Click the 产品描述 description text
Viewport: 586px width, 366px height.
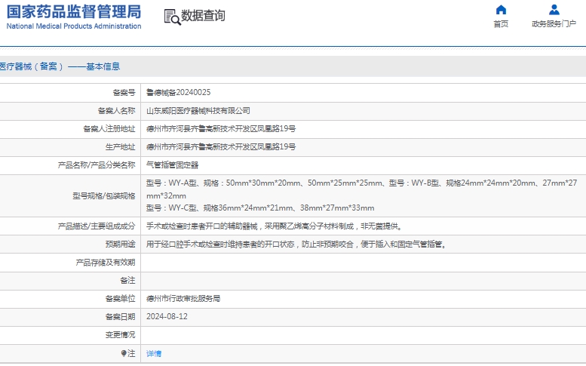point(275,226)
